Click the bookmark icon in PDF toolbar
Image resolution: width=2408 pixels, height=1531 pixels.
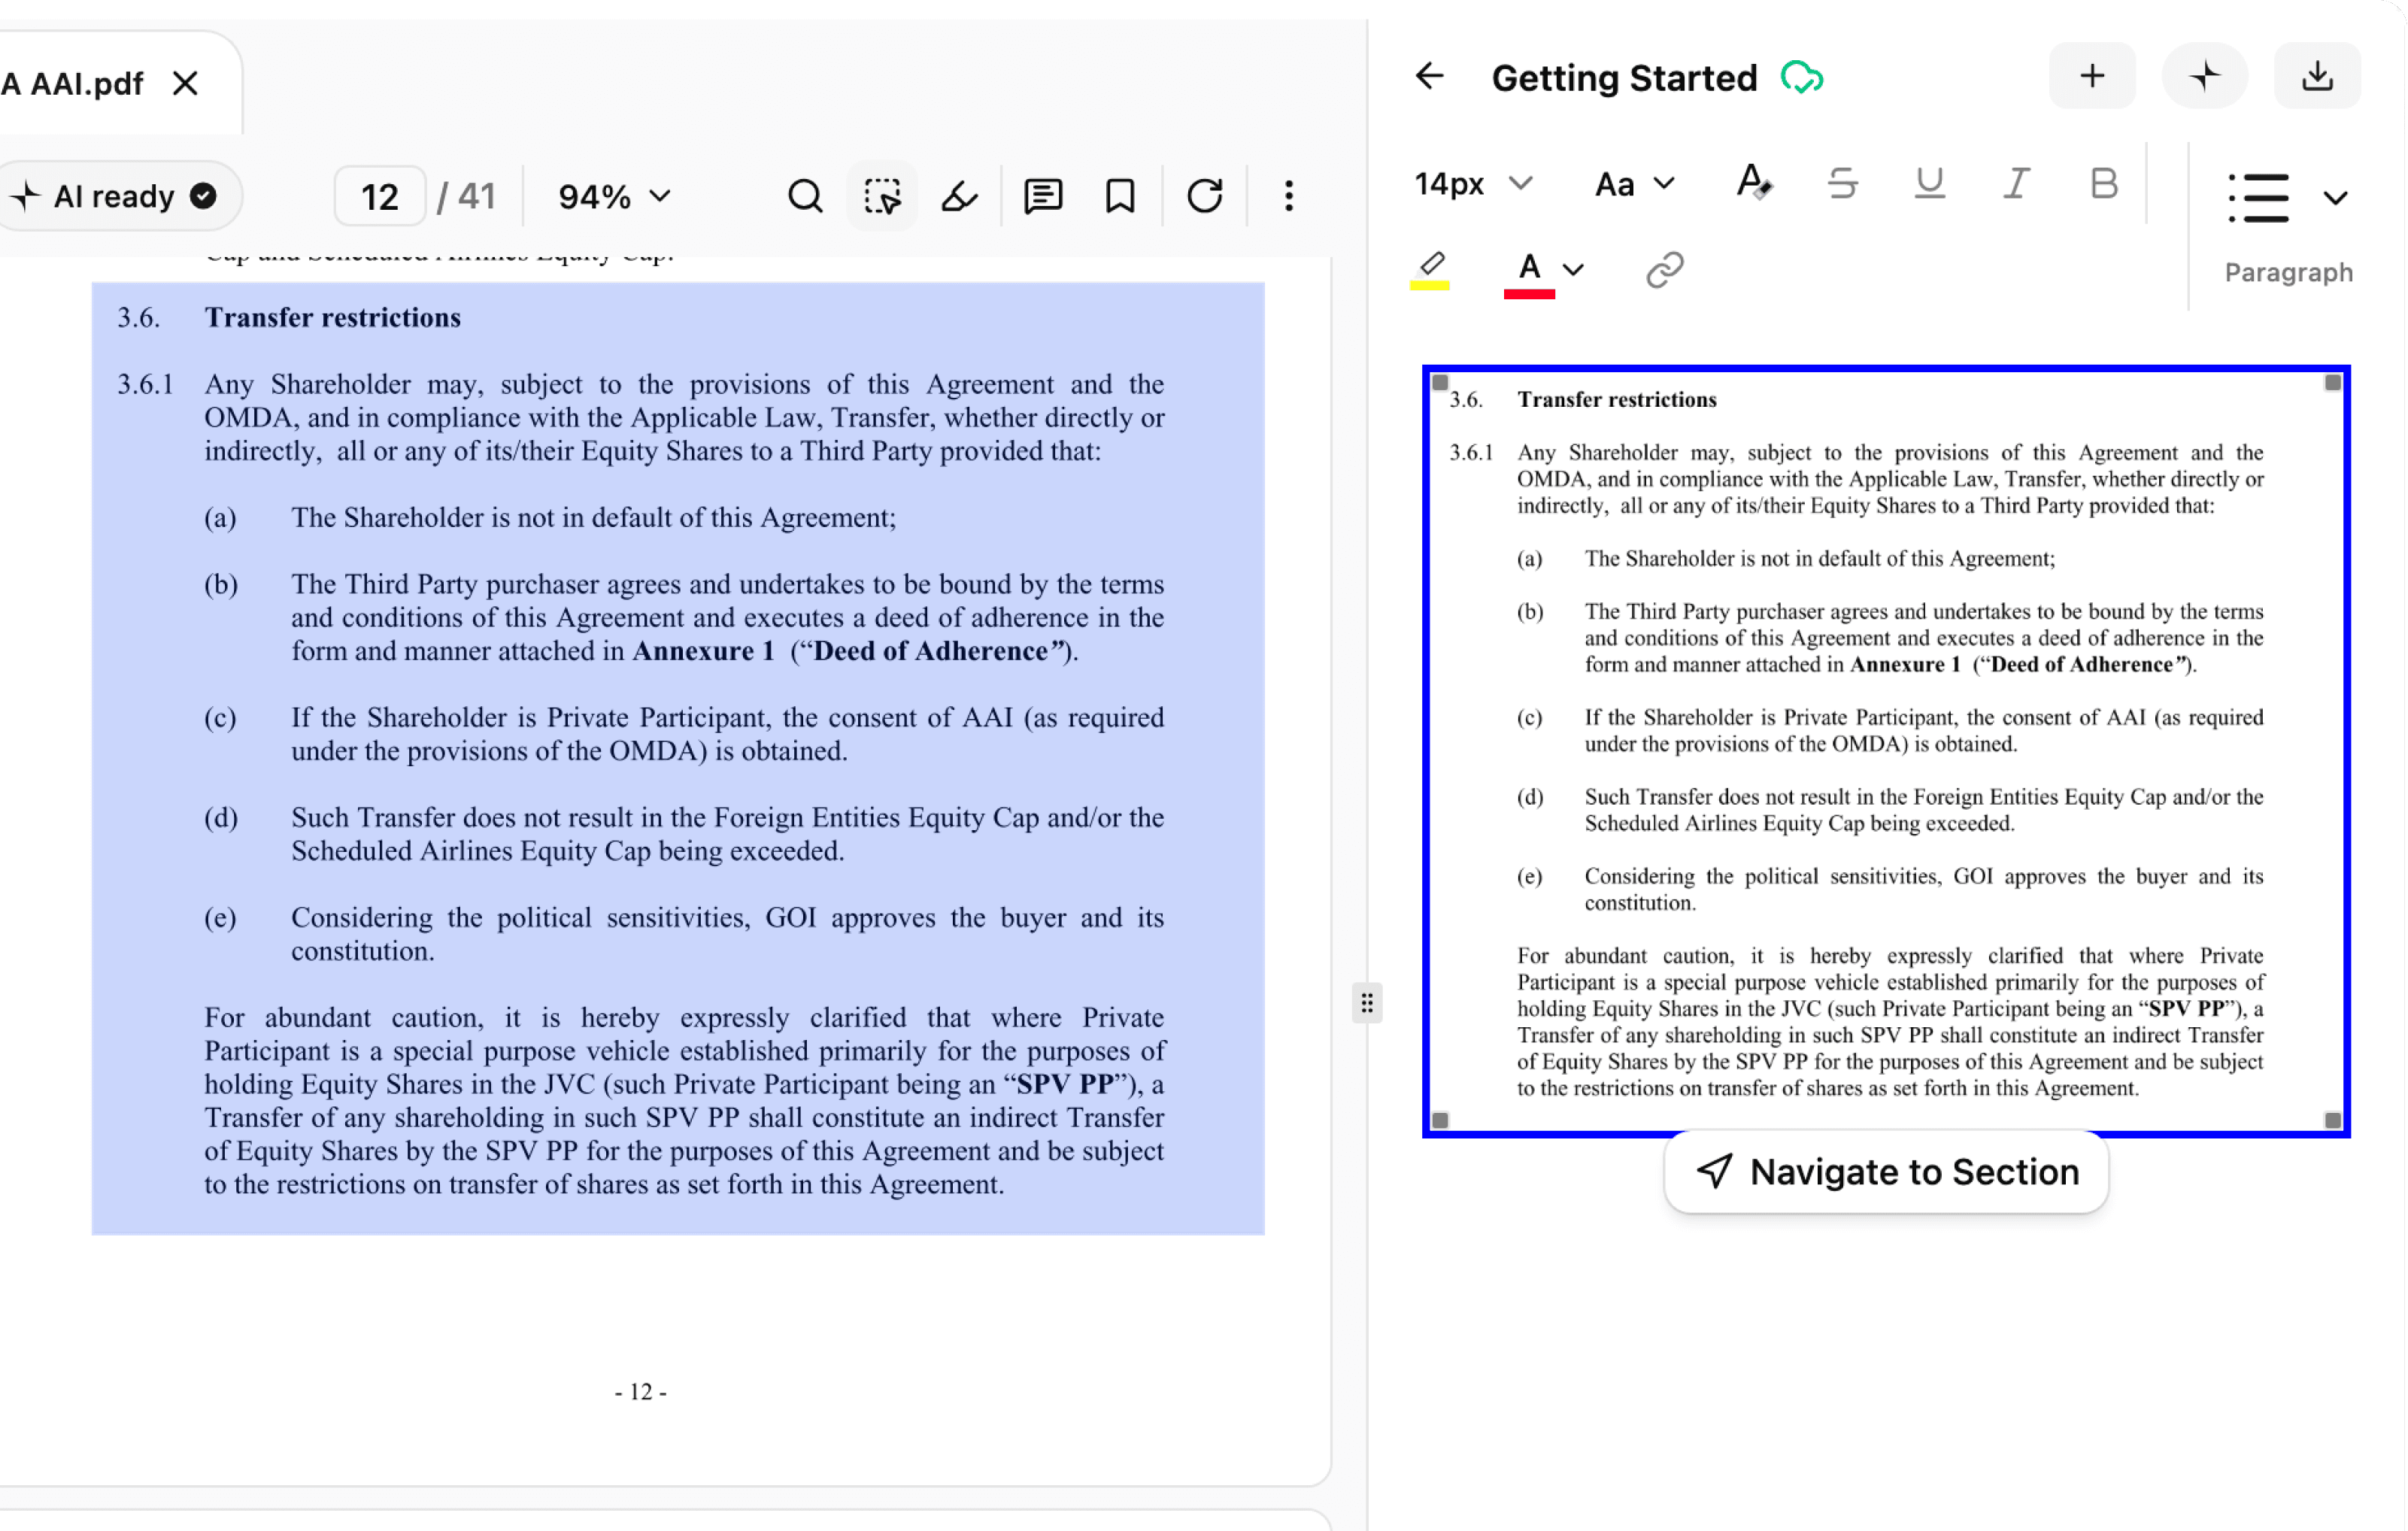1120,196
